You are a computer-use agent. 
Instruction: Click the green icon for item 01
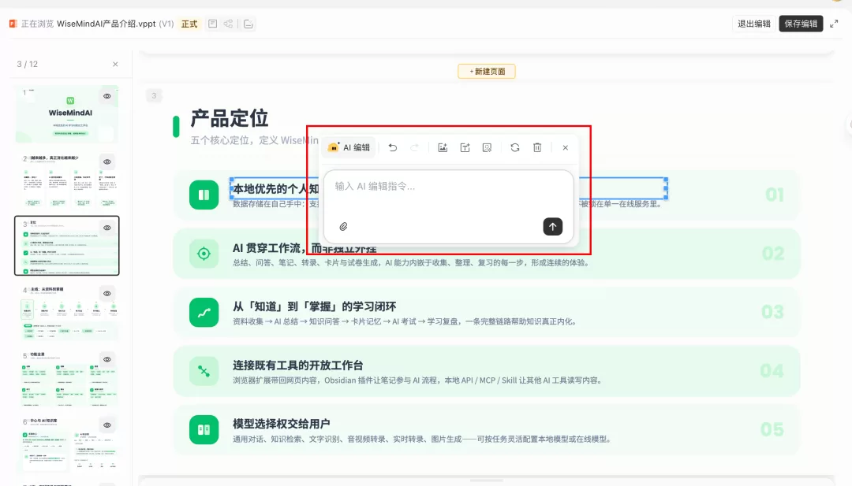[x=204, y=195]
